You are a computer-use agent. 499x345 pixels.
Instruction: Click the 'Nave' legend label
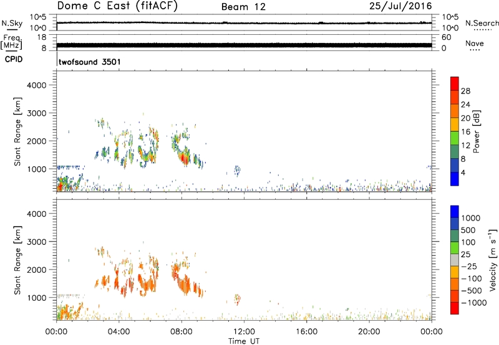(475, 43)
